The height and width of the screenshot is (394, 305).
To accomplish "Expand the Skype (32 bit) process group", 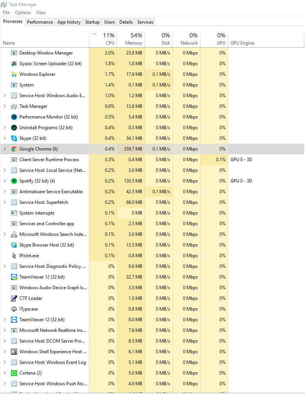I will (5, 138).
